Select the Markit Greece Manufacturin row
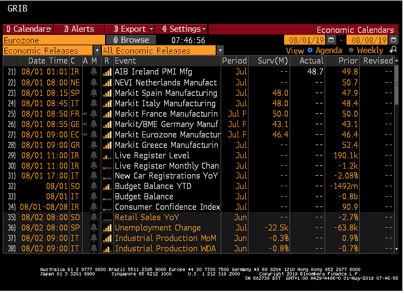Viewport: 404px width, 293px height. coord(198,145)
